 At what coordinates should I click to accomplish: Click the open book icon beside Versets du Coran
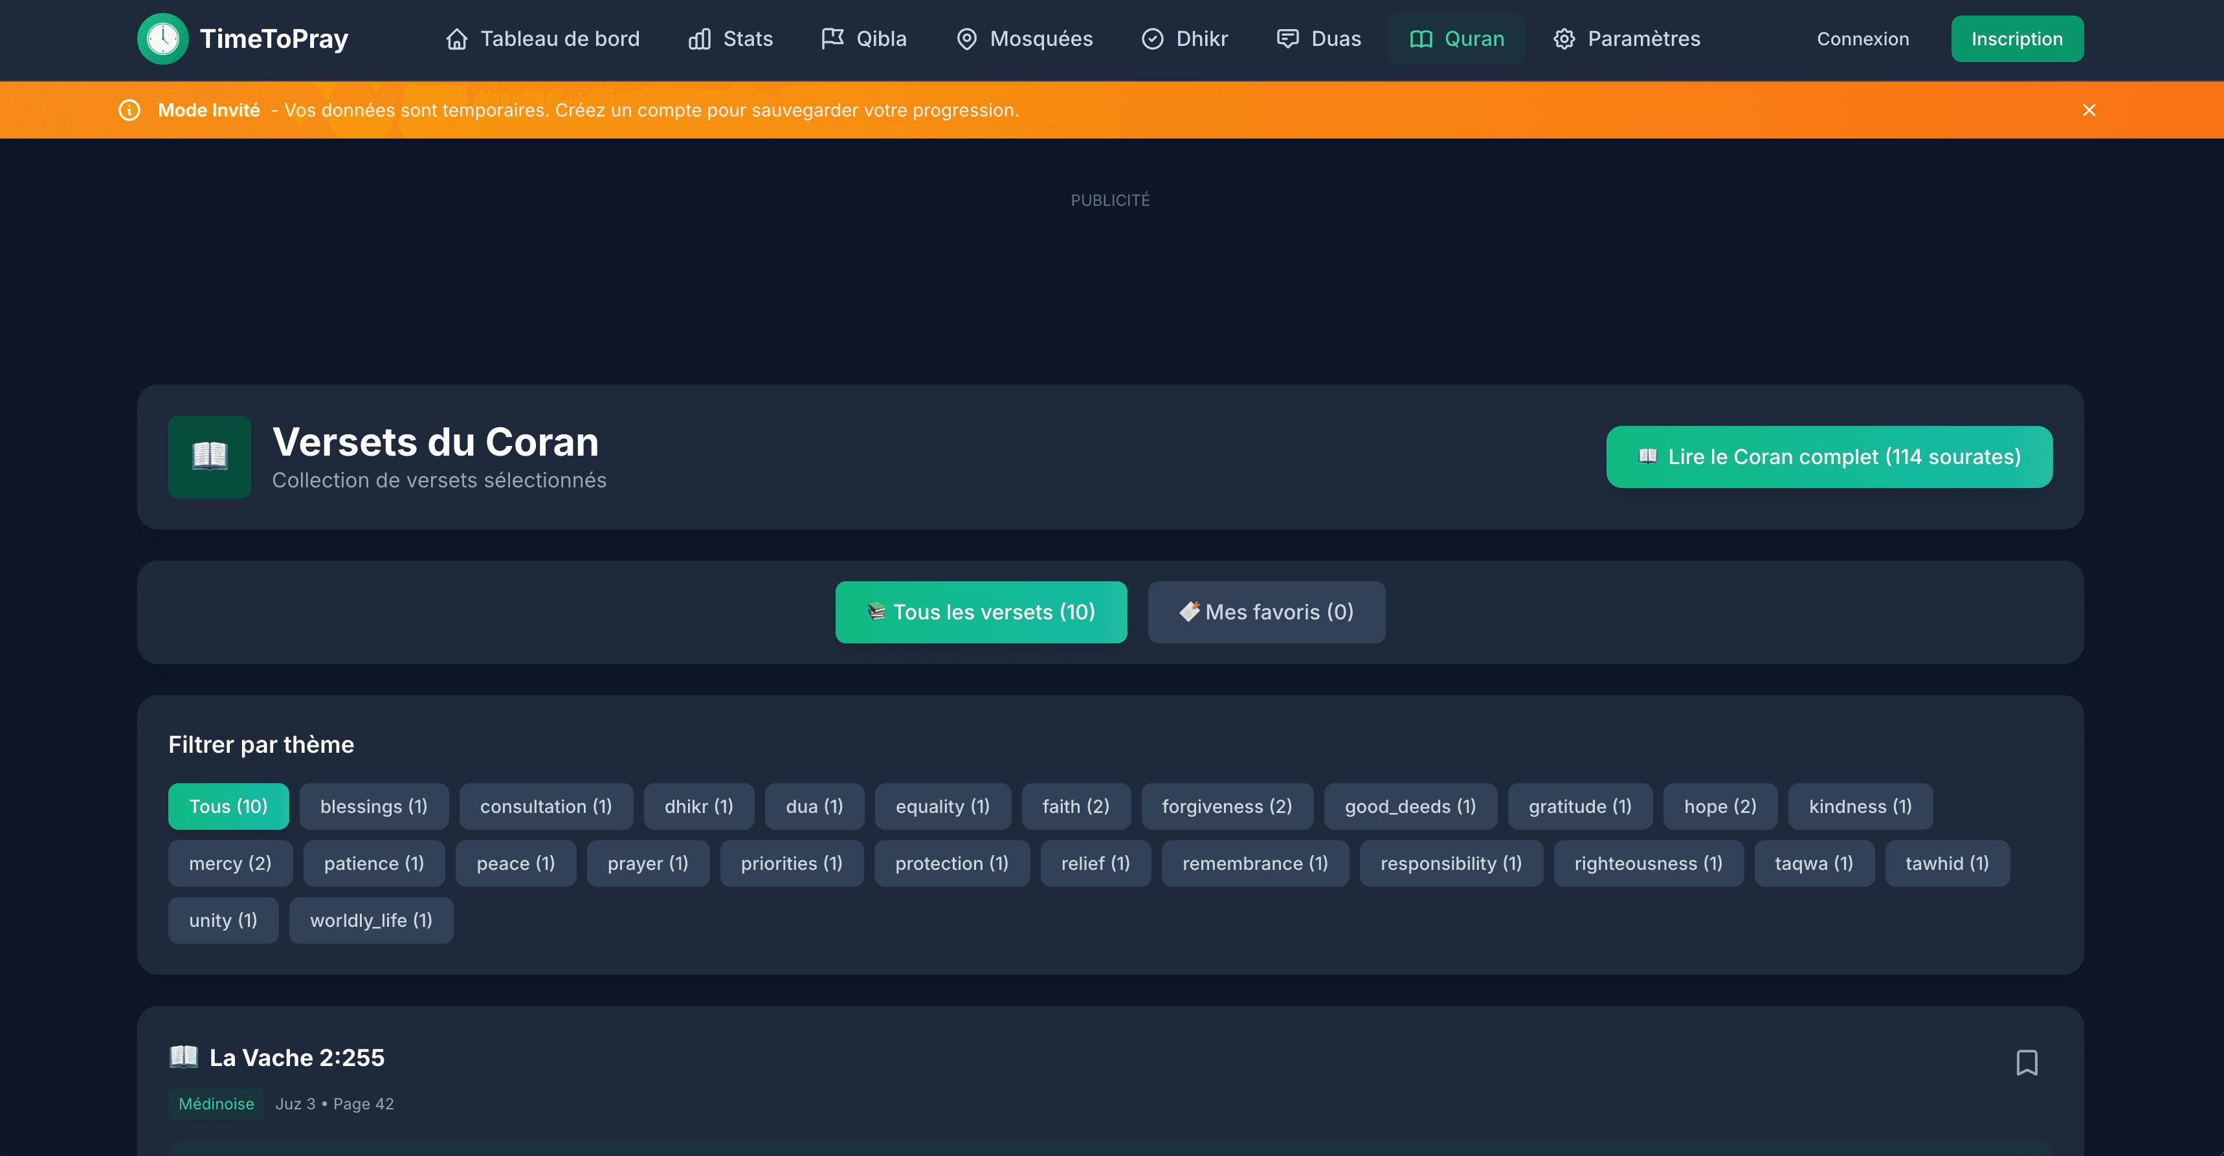pyautogui.click(x=210, y=457)
